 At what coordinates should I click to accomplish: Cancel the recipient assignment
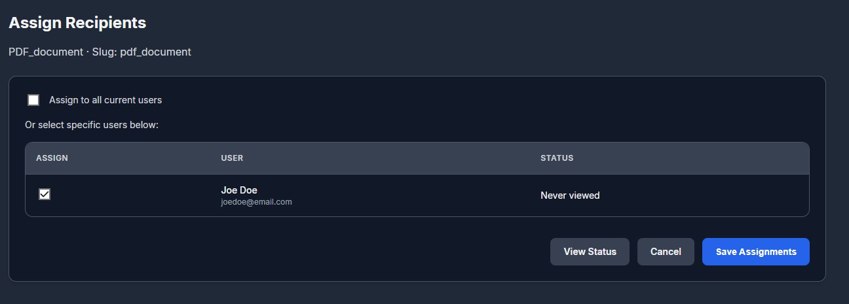[666, 252]
